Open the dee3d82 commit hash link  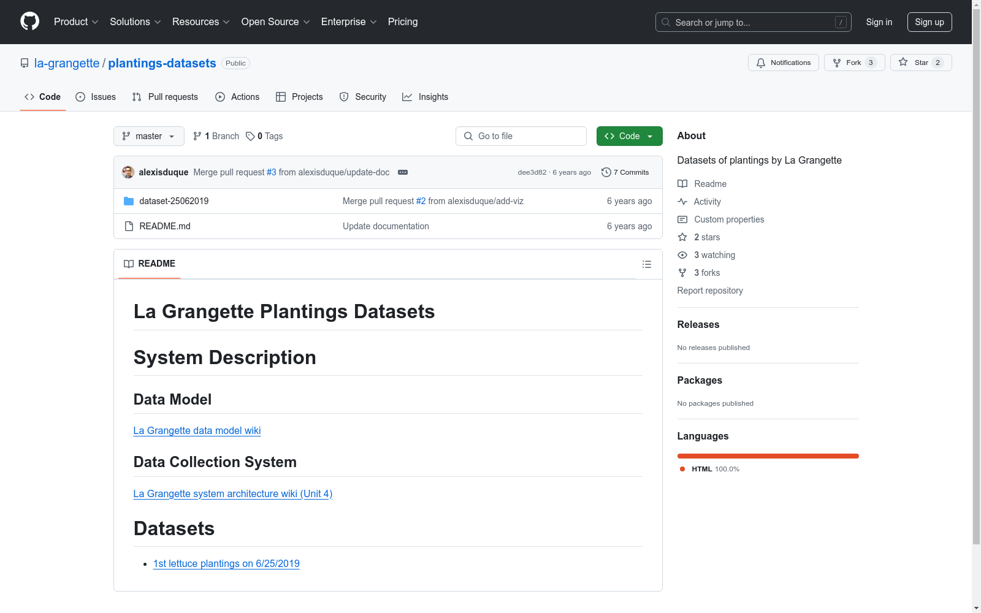pyautogui.click(x=532, y=172)
